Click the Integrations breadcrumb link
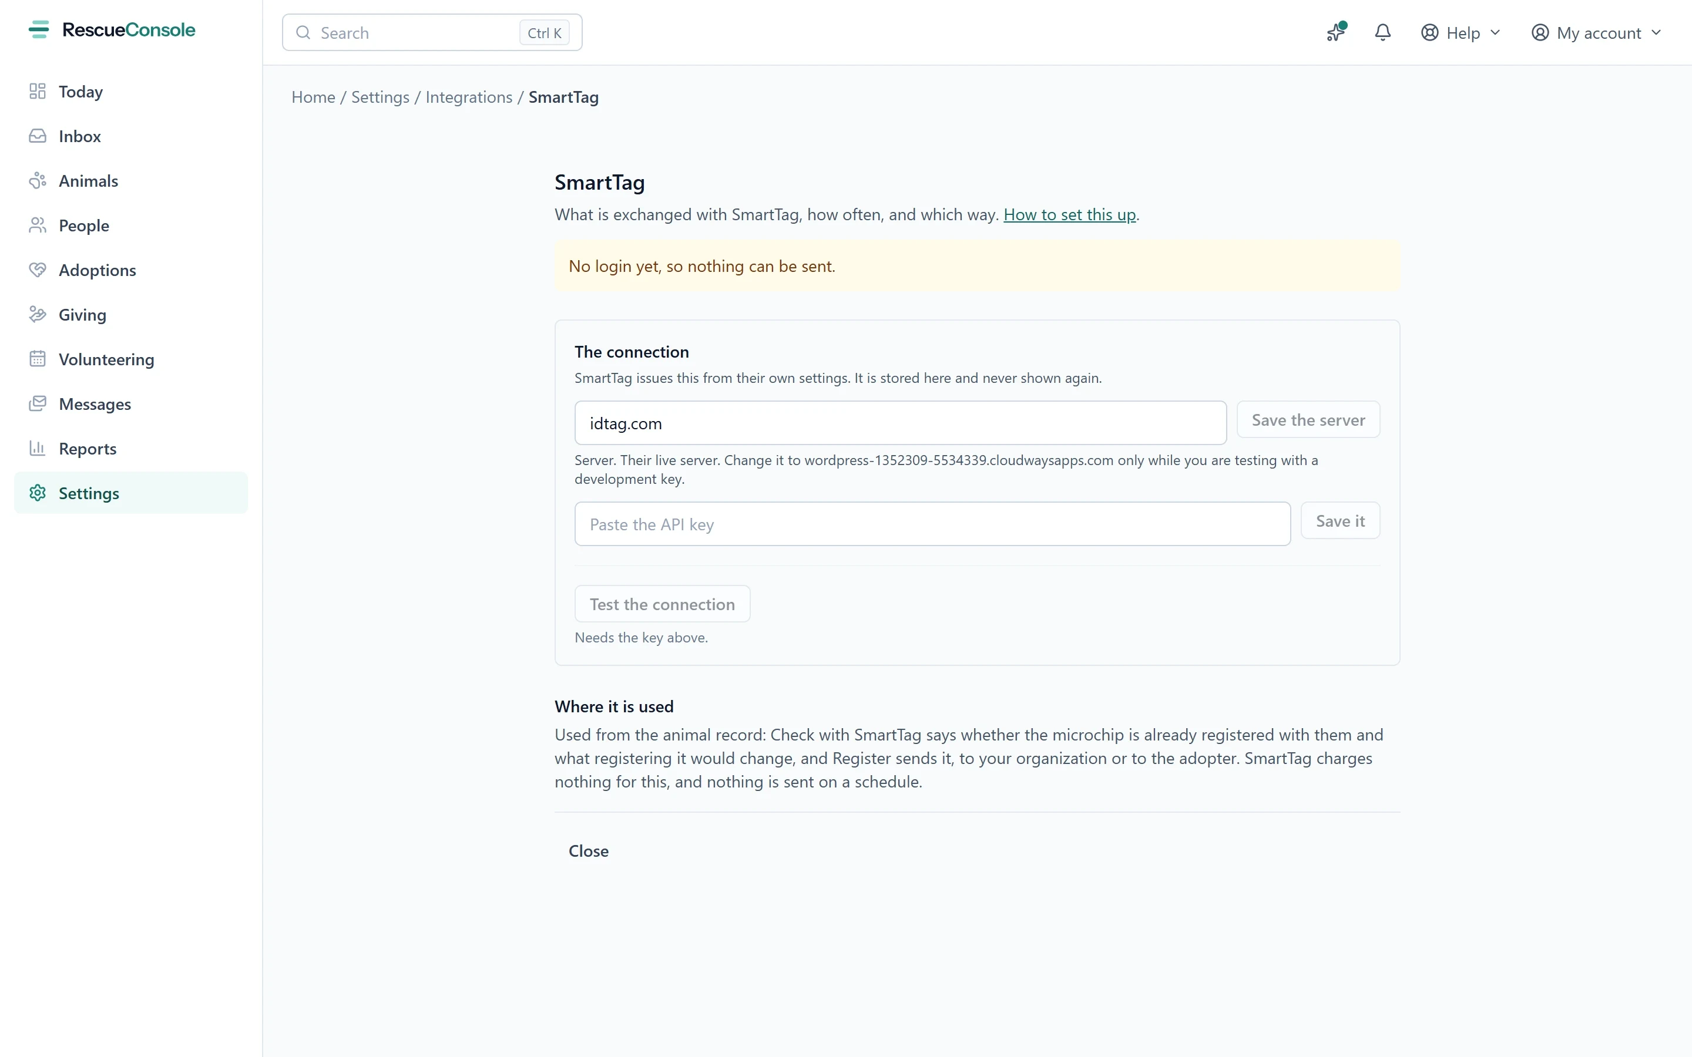The height and width of the screenshot is (1057, 1692). tap(468, 97)
